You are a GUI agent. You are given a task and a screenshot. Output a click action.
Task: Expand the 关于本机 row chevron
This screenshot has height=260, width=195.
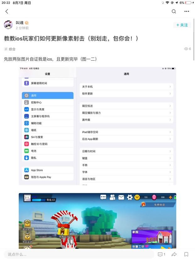tap(170, 87)
